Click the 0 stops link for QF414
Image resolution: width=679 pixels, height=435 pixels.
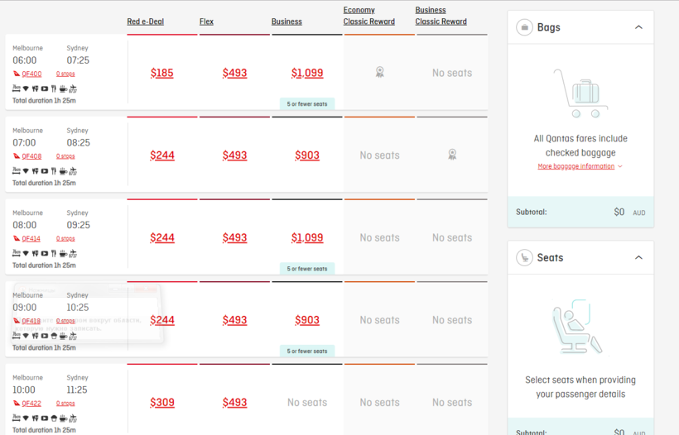(65, 238)
